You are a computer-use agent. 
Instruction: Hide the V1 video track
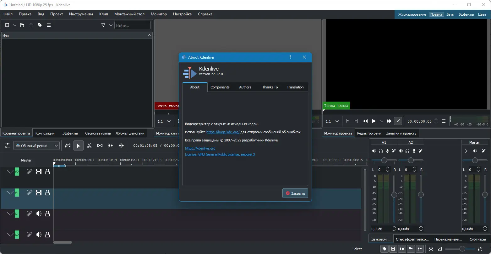pos(39,193)
